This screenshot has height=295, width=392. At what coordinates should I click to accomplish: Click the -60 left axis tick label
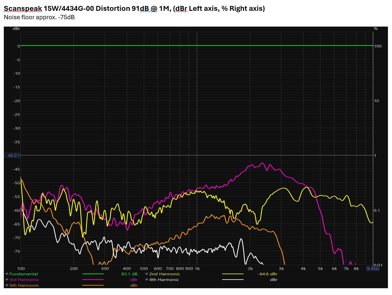[17, 210]
